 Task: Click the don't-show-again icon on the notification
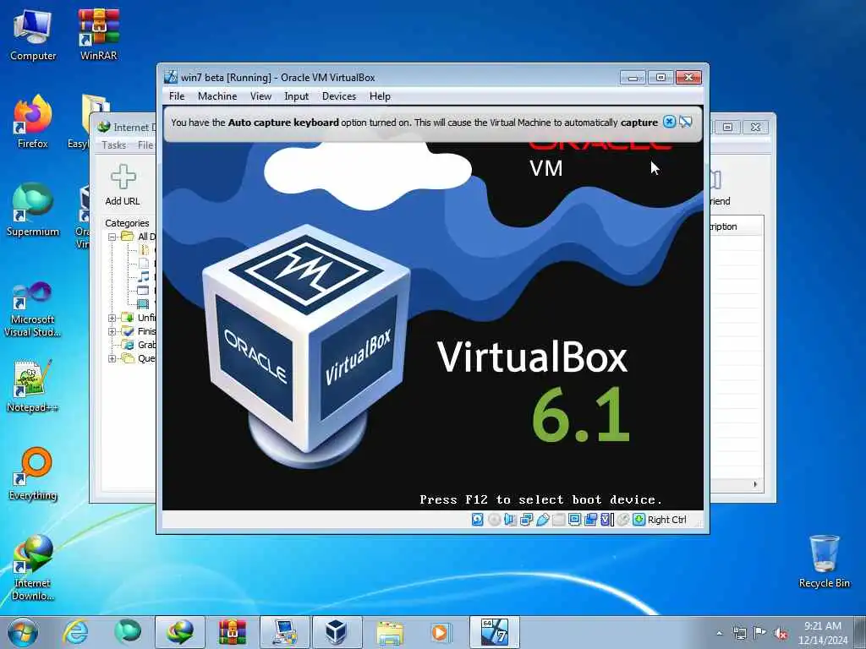pyautogui.click(x=685, y=122)
